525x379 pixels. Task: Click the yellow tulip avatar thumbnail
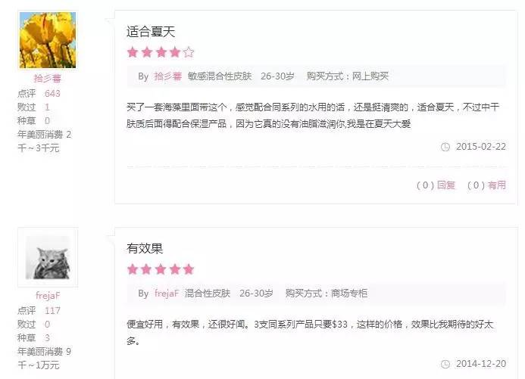(48, 40)
